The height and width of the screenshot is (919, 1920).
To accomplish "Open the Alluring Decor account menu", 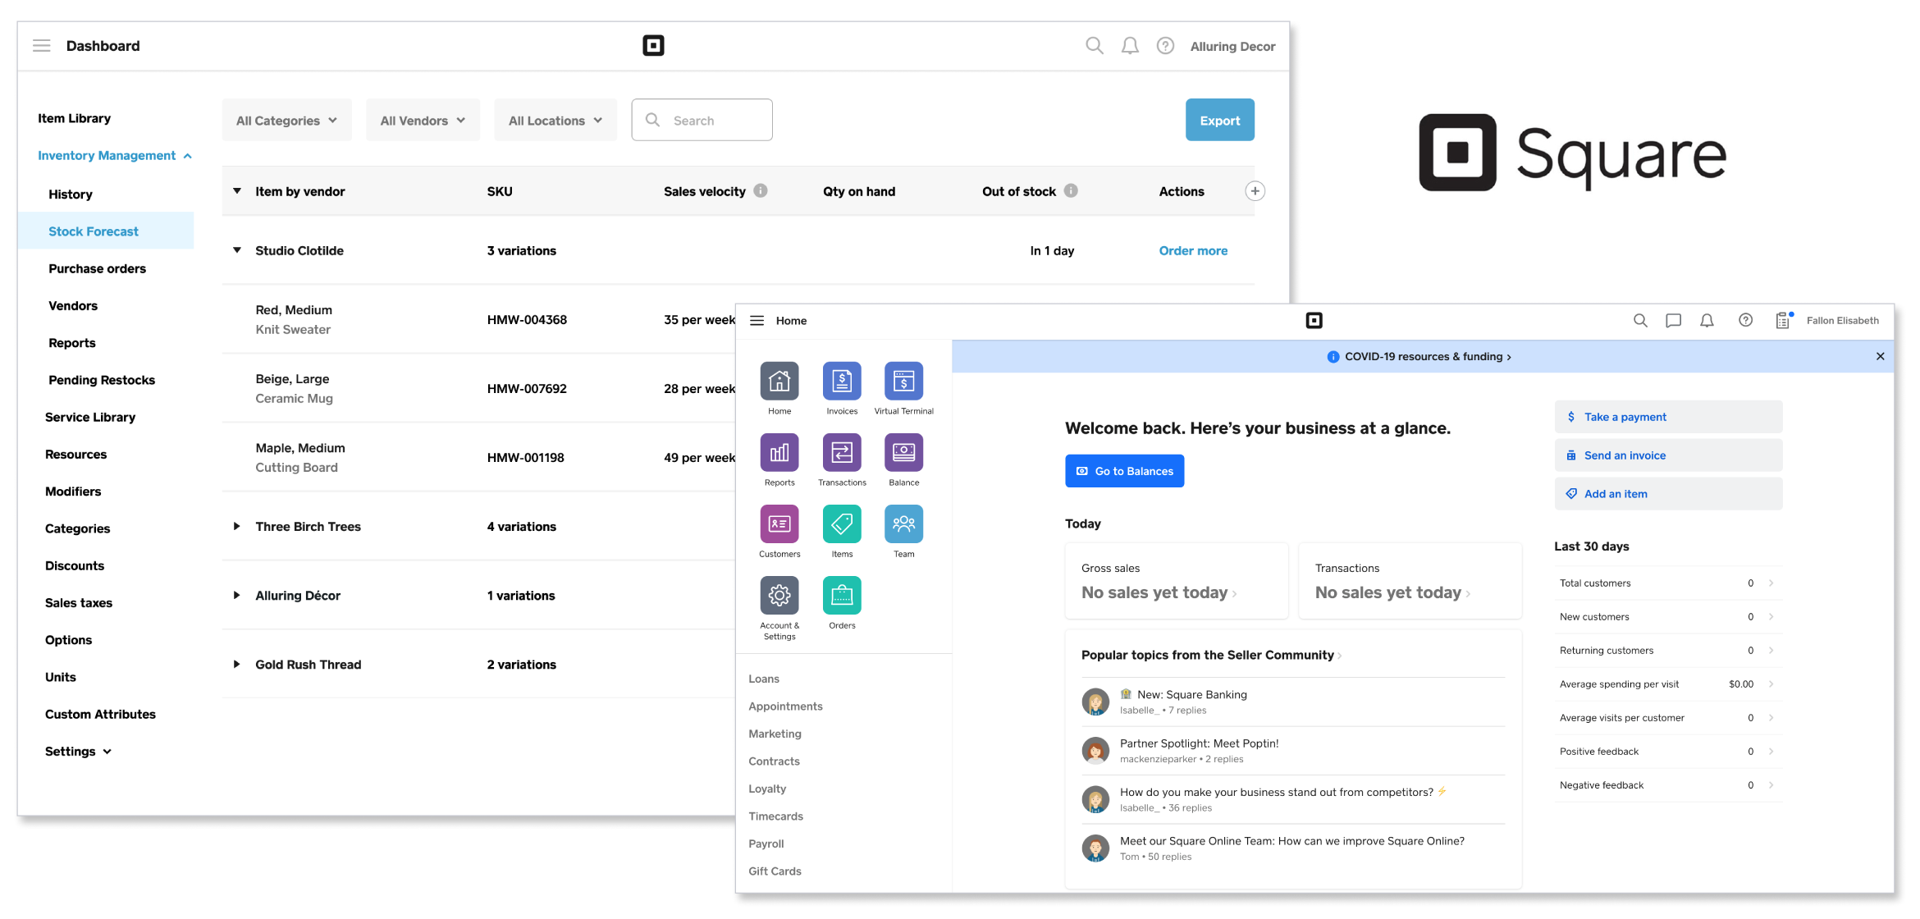I will coord(1232,47).
